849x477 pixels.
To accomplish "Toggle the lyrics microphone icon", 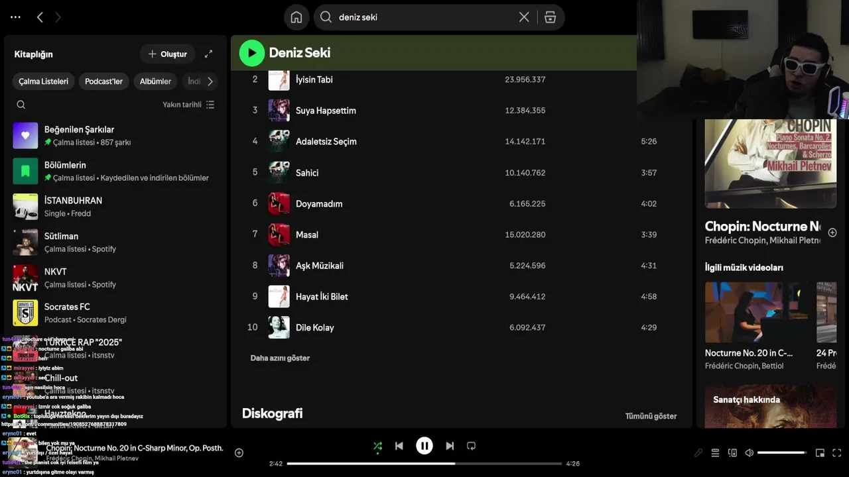I will (698, 453).
